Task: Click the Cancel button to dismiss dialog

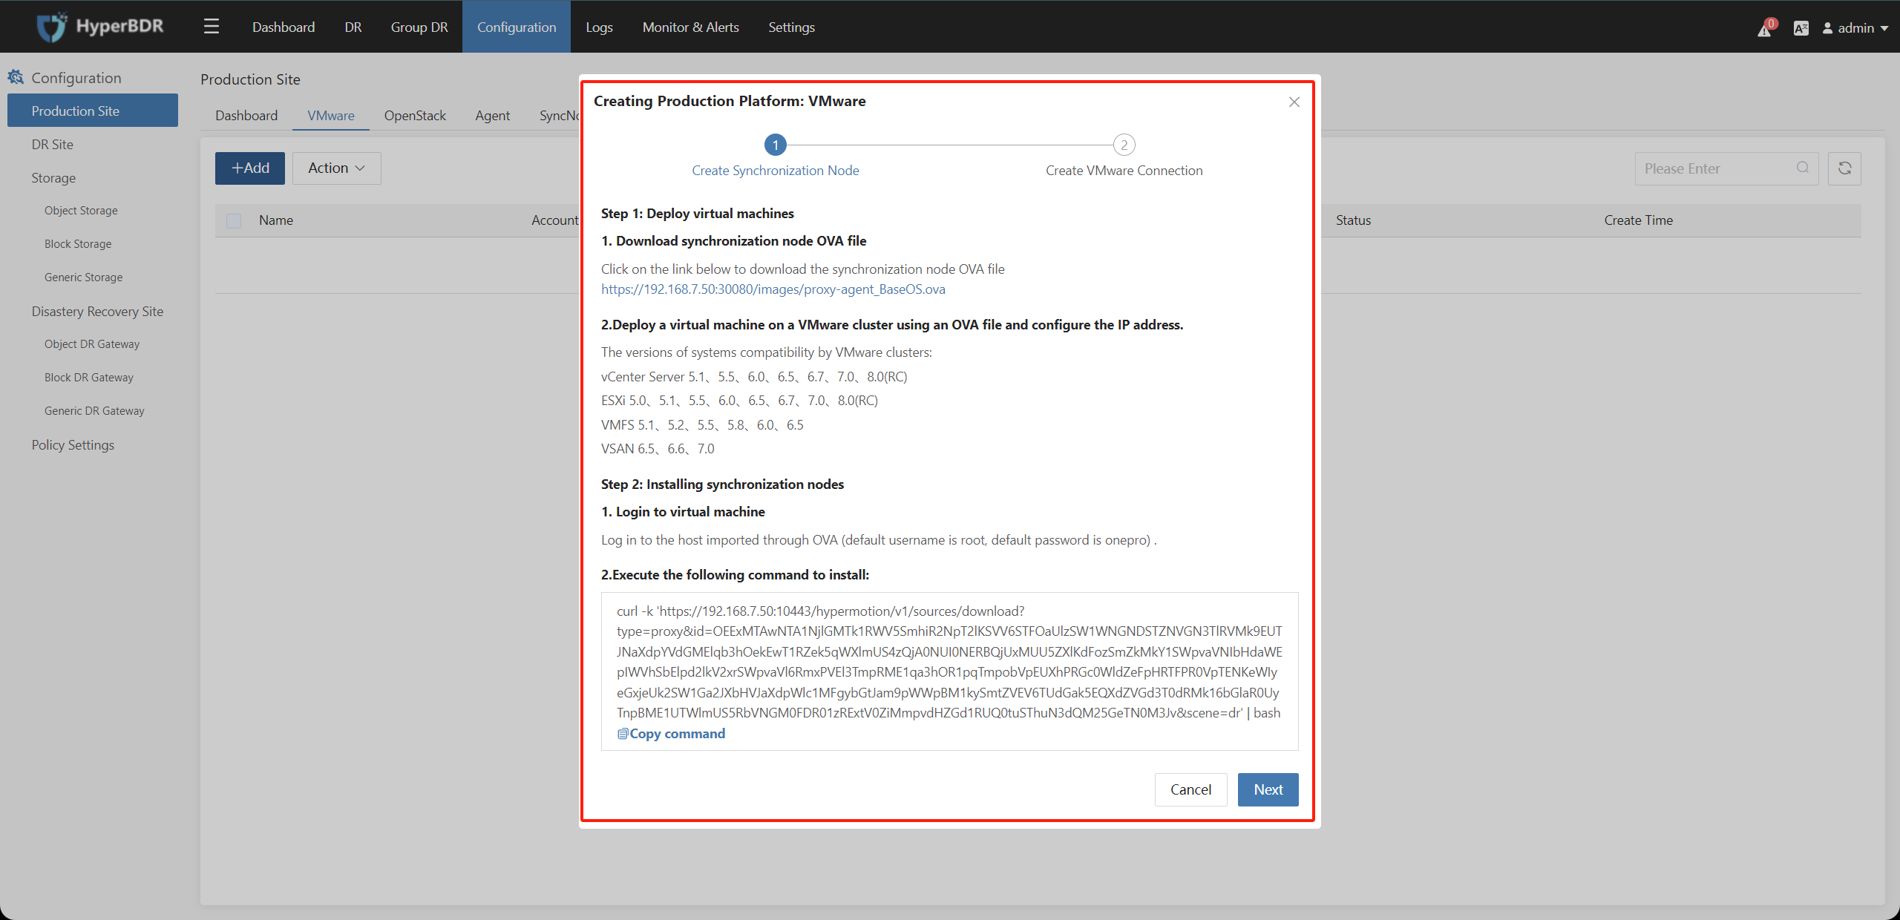Action: [x=1191, y=788]
